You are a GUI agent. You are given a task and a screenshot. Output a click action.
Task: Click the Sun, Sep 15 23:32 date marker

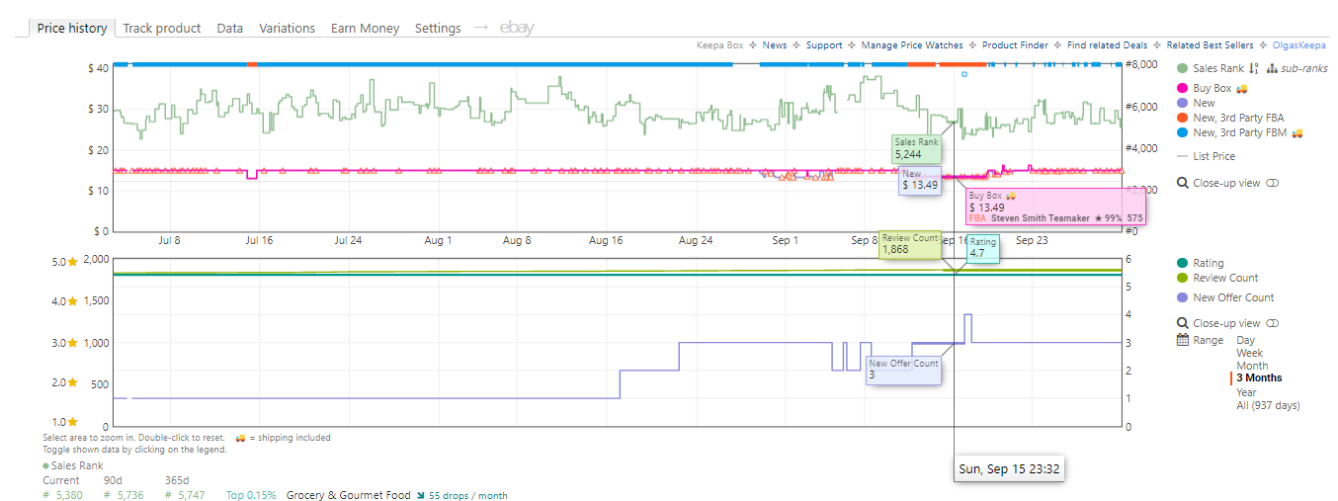[1010, 468]
